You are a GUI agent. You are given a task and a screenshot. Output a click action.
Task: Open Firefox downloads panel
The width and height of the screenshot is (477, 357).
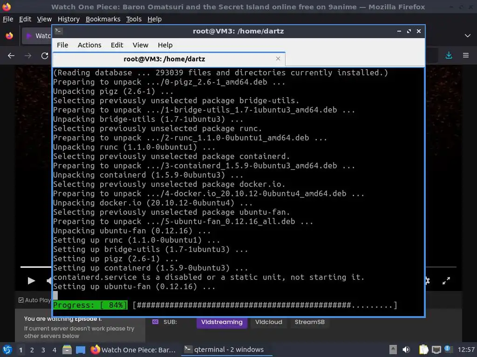click(449, 55)
